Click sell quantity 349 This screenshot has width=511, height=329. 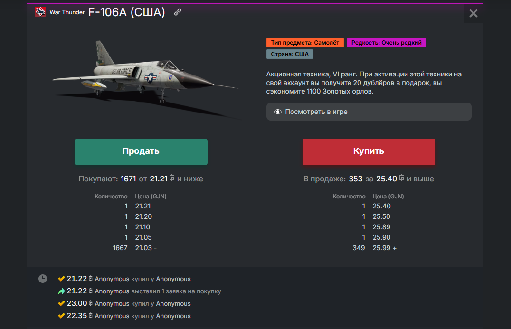click(359, 248)
